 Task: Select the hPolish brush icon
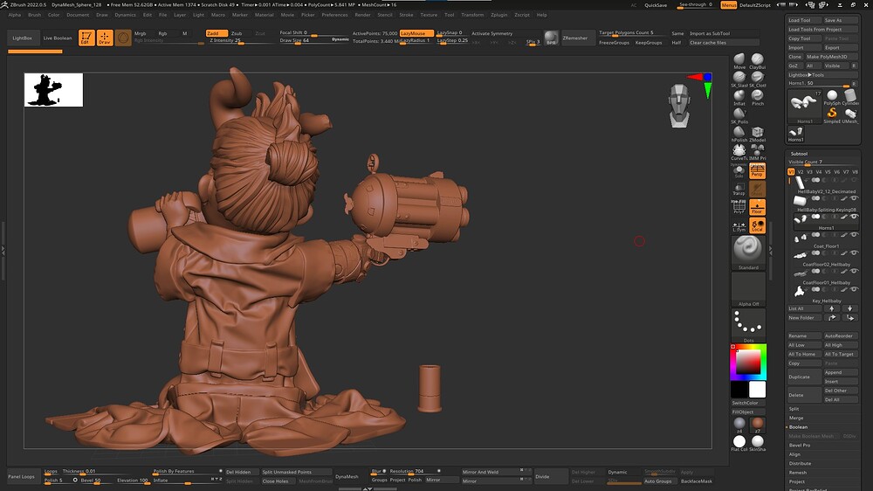point(739,132)
